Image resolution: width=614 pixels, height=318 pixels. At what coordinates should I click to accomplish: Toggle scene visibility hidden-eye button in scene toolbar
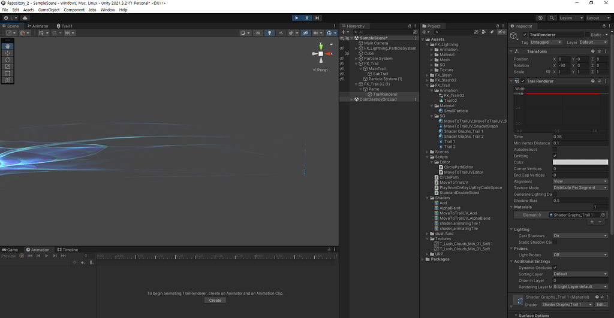(306, 33)
